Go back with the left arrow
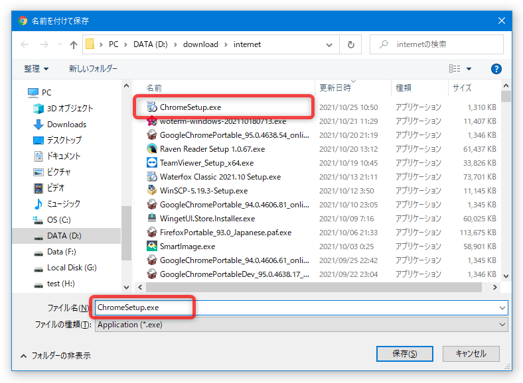 [x=25, y=44]
